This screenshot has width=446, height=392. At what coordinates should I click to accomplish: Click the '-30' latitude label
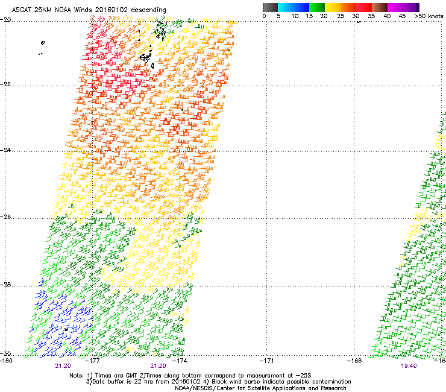pyautogui.click(x=5, y=353)
